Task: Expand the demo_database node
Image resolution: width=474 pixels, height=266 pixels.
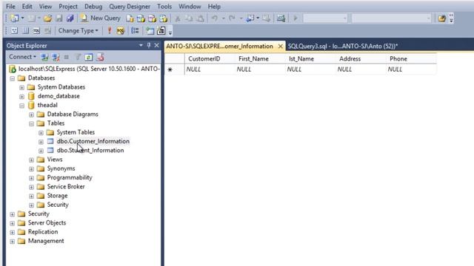Action: pyautogui.click(x=21, y=97)
